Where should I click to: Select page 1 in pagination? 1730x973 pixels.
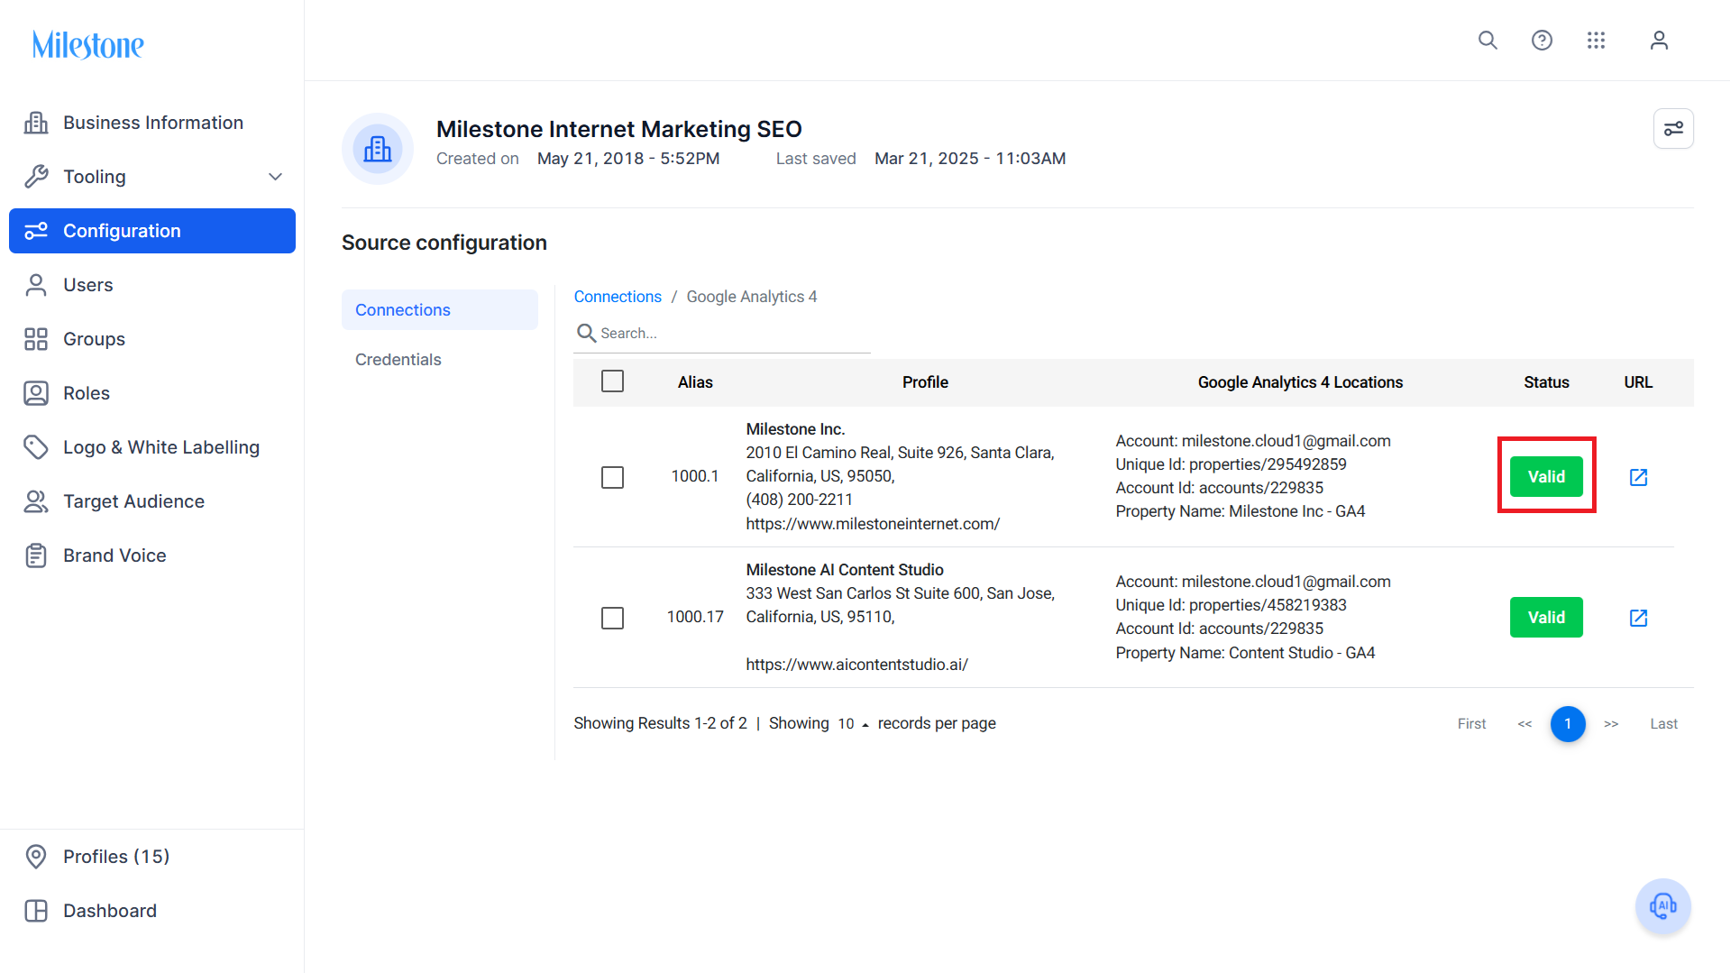coord(1568,724)
